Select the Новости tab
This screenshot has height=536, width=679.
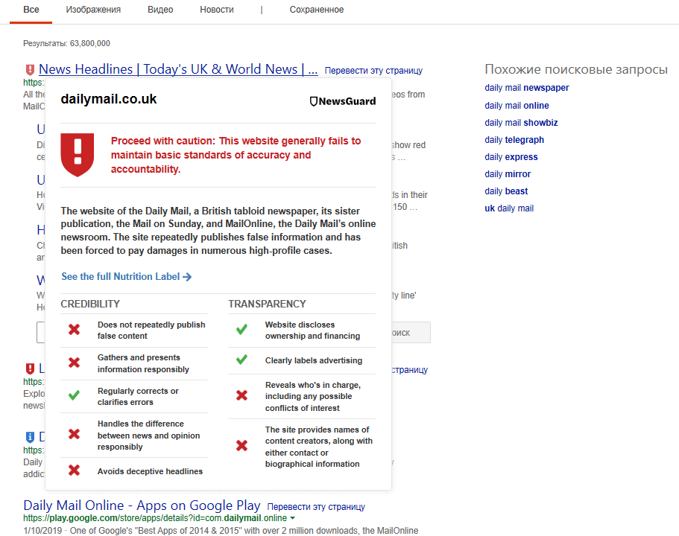tap(217, 10)
